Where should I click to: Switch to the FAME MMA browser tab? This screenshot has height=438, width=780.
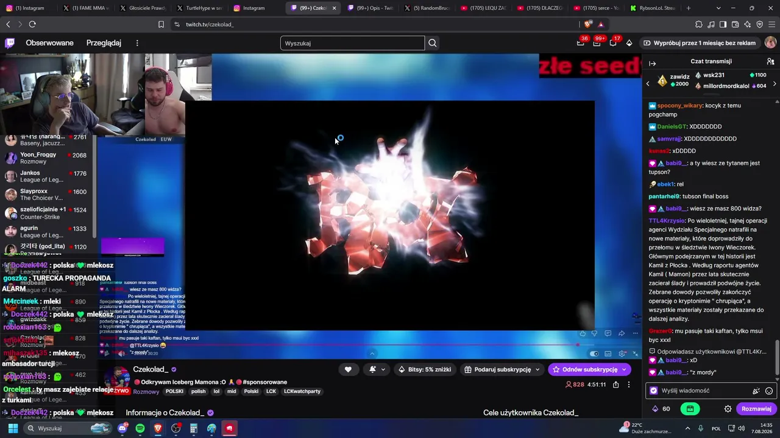click(x=85, y=8)
